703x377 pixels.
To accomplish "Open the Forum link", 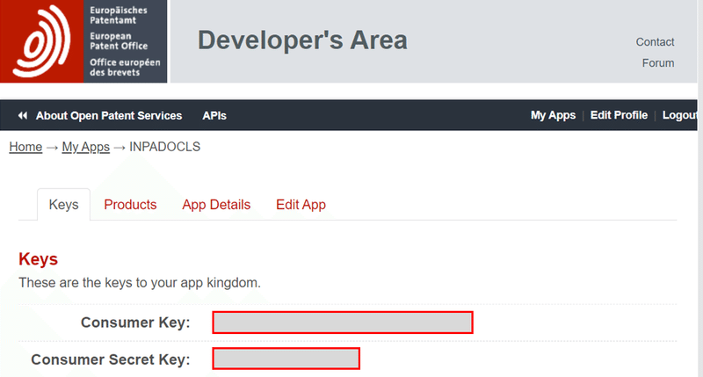I will pyautogui.click(x=657, y=63).
